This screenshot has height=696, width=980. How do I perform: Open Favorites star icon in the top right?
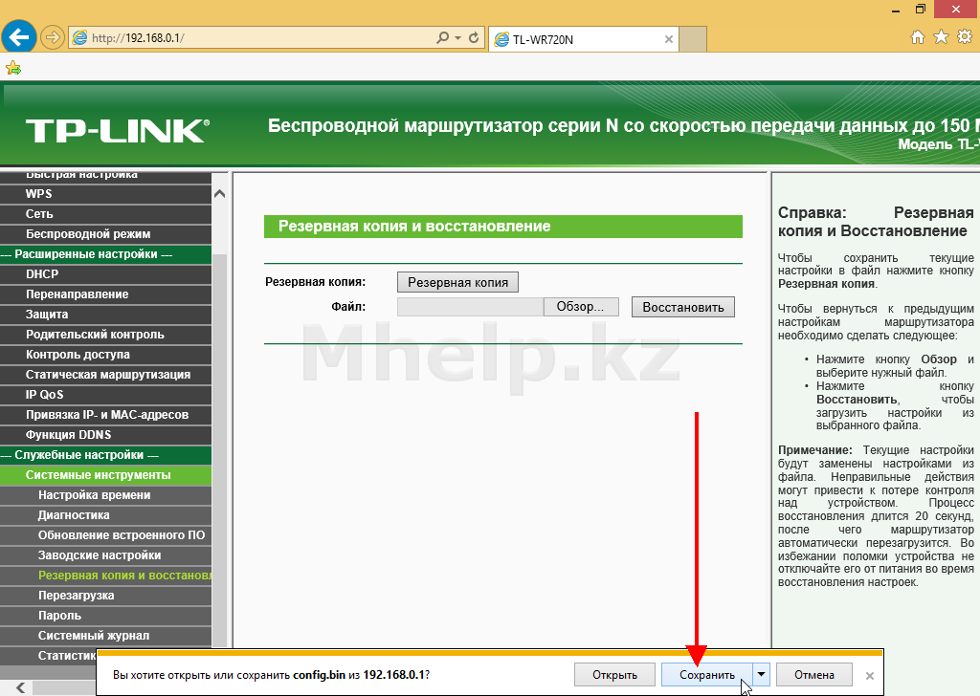(x=941, y=37)
